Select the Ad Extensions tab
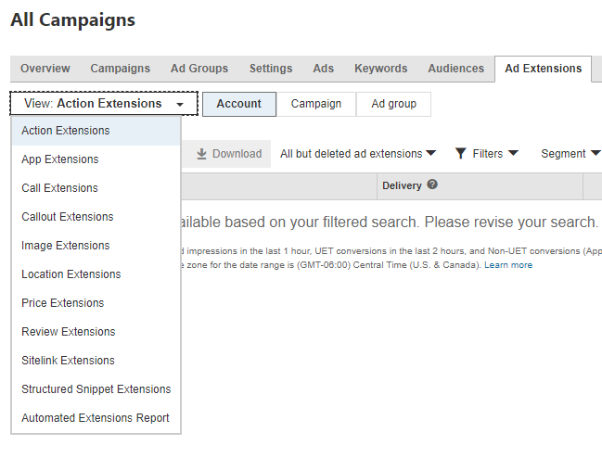The height and width of the screenshot is (458, 602). [544, 69]
